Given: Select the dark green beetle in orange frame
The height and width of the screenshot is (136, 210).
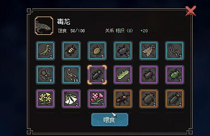Looking at the screenshot, I should point(149,99).
